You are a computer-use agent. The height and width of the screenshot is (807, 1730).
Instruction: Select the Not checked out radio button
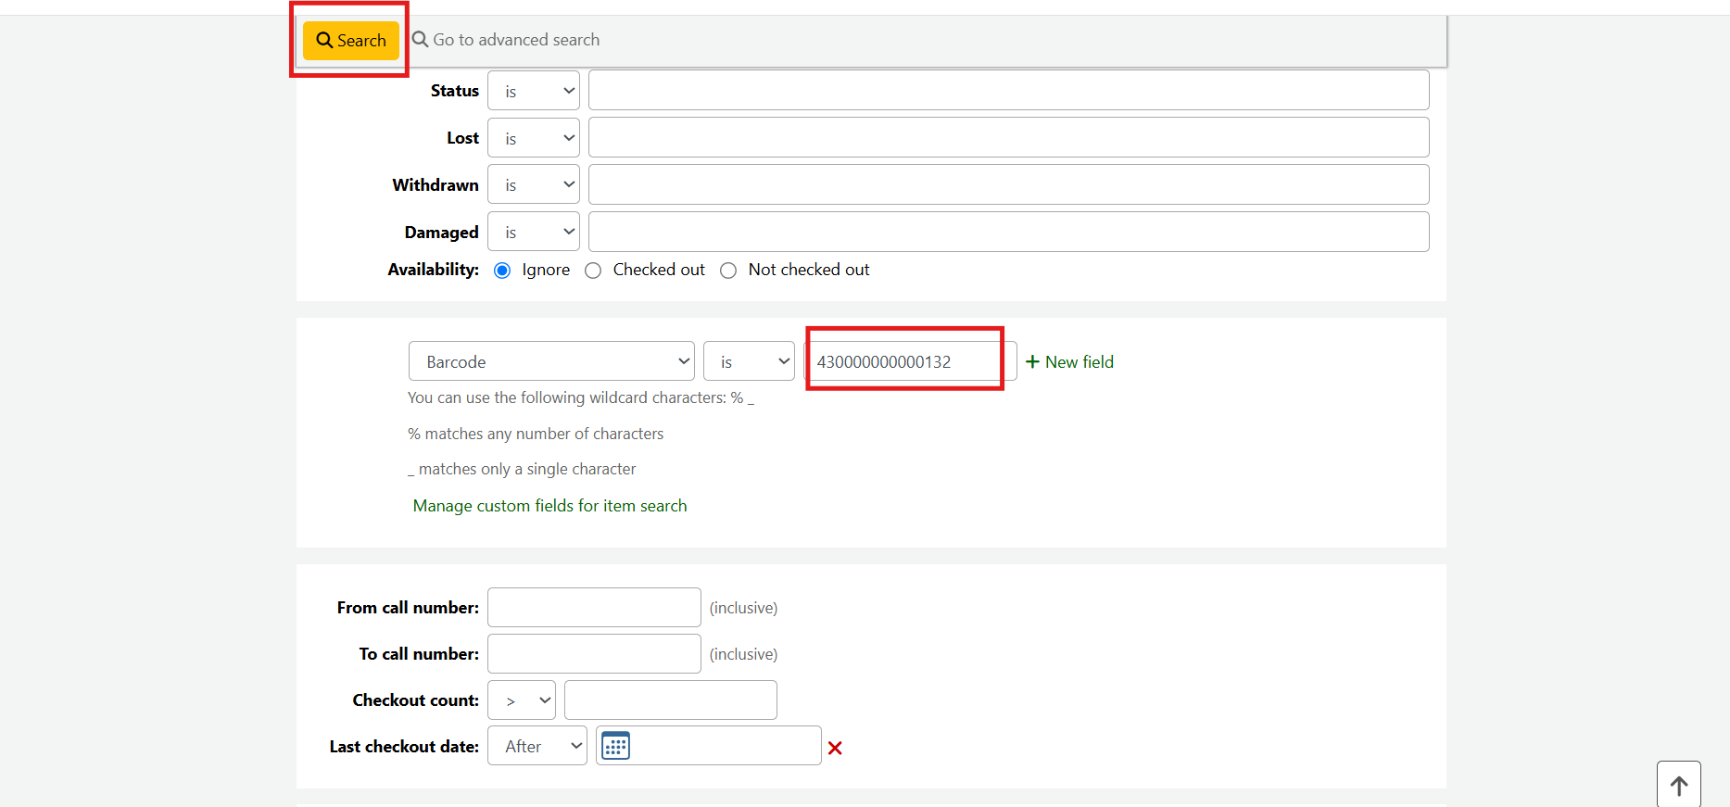pyautogui.click(x=728, y=271)
